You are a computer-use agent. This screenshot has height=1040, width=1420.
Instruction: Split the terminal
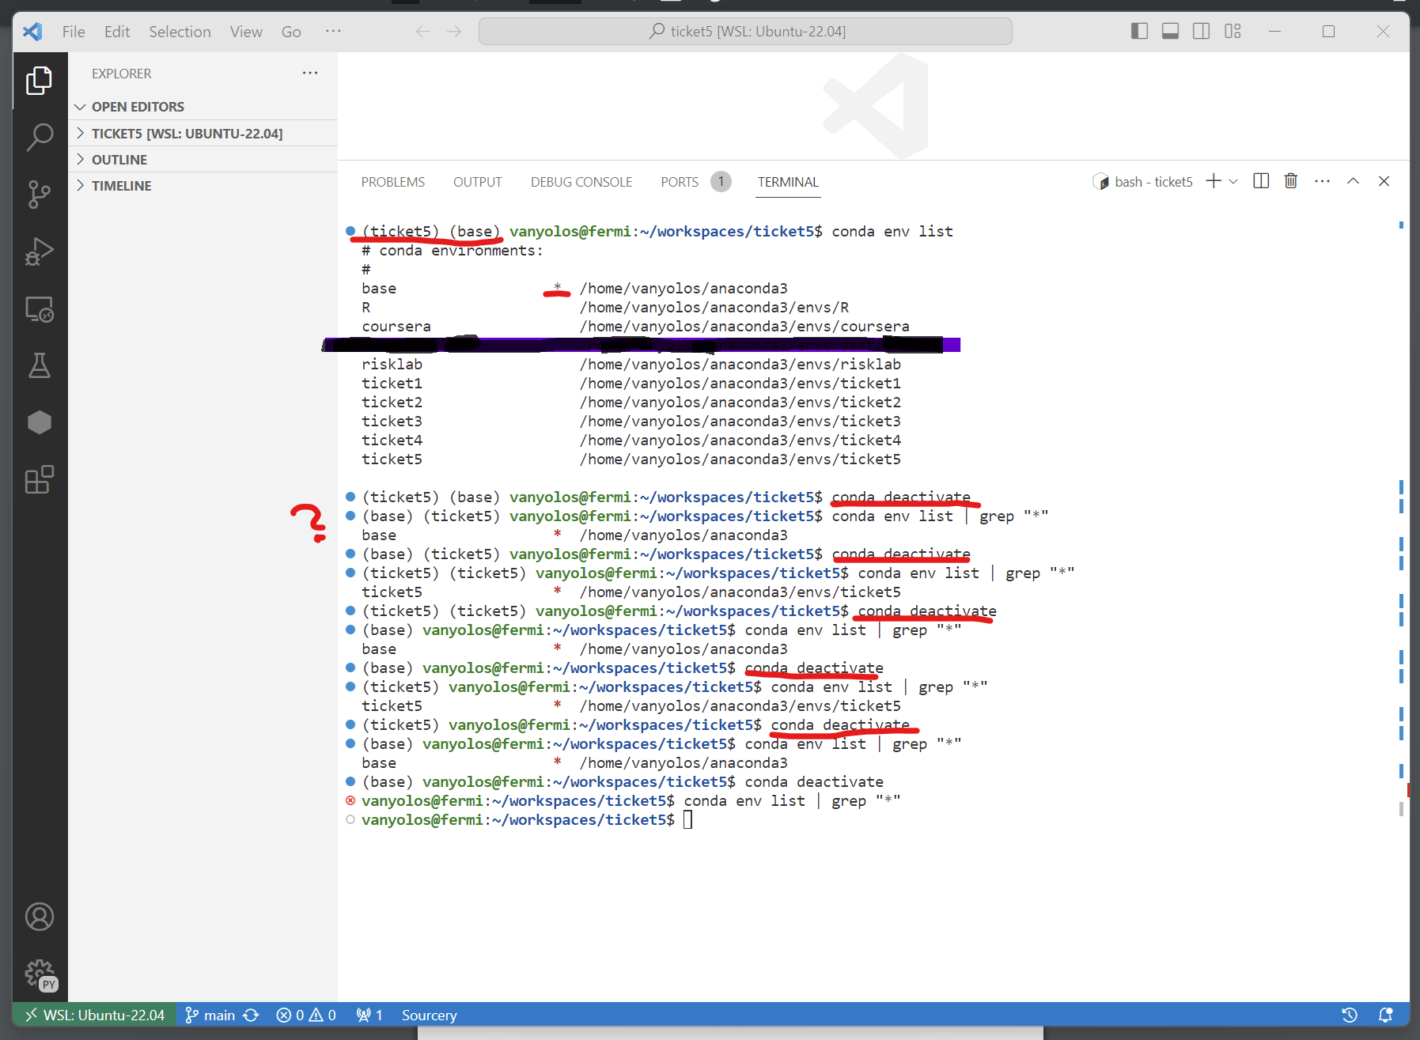[x=1260, y=180]
